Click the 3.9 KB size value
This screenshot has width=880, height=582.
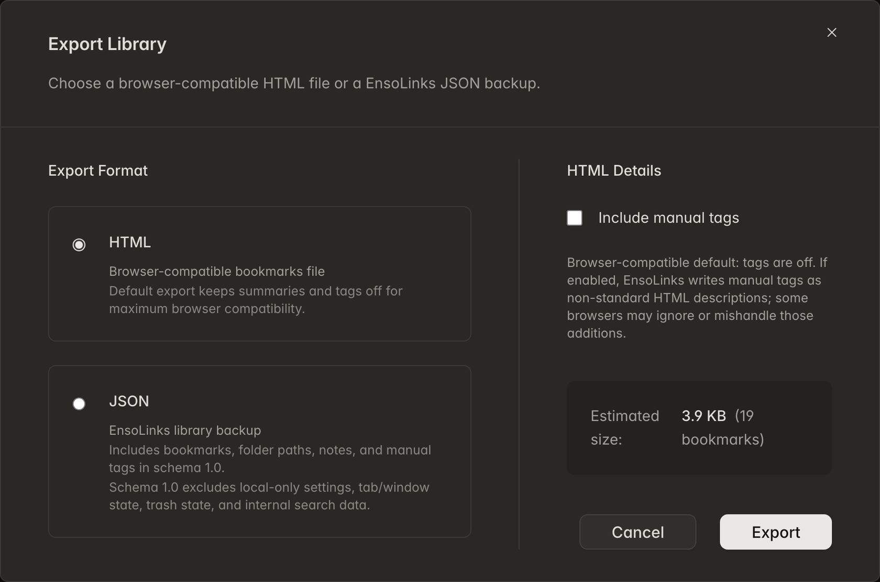tap(703, 416)
